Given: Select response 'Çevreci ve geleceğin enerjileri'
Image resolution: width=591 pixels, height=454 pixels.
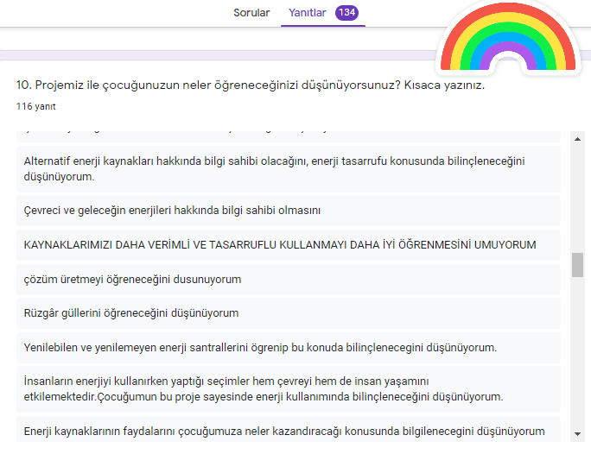Looking at the screenshot, I should click(x=289, y=211).
